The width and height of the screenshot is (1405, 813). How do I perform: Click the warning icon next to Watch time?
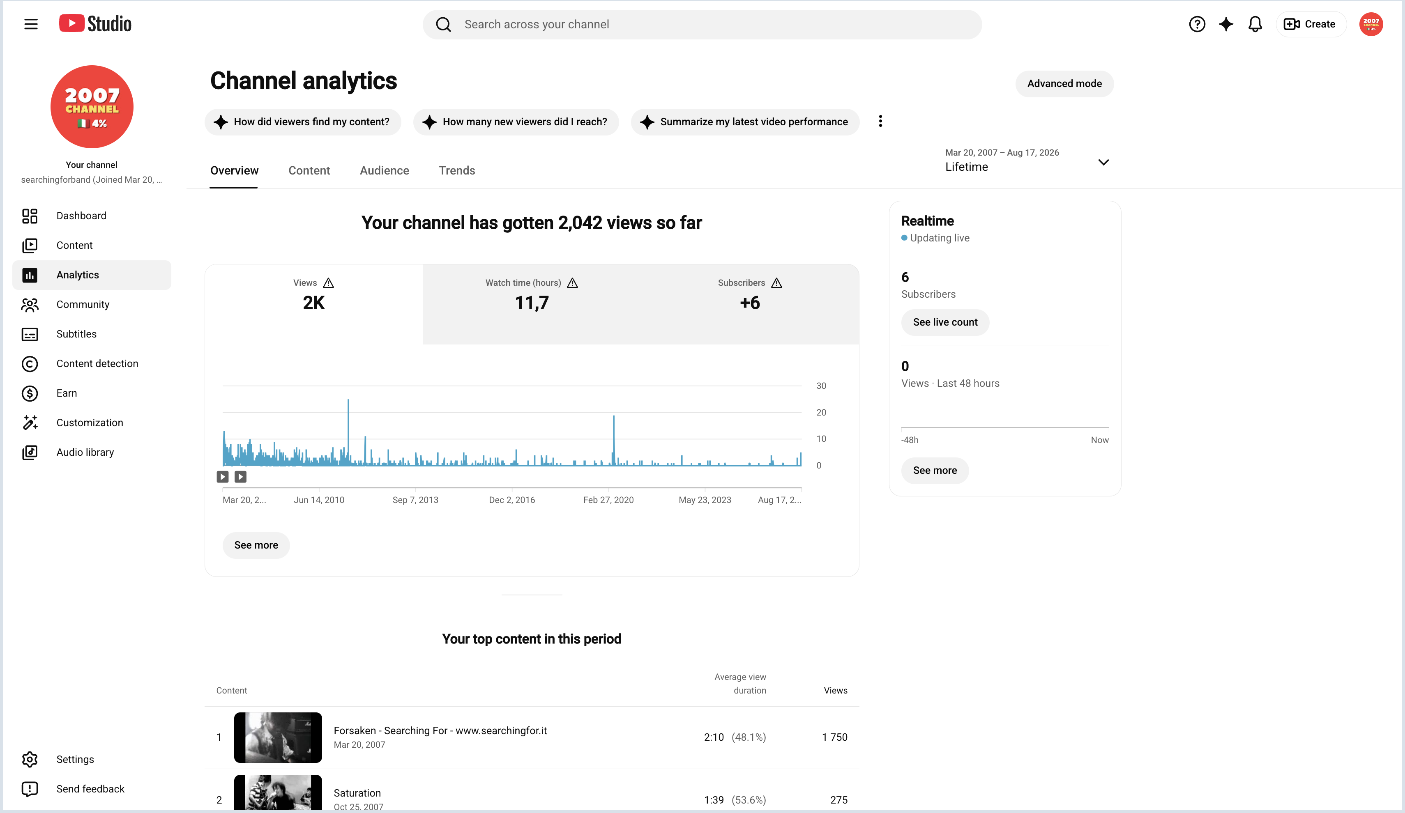[573, 283]
